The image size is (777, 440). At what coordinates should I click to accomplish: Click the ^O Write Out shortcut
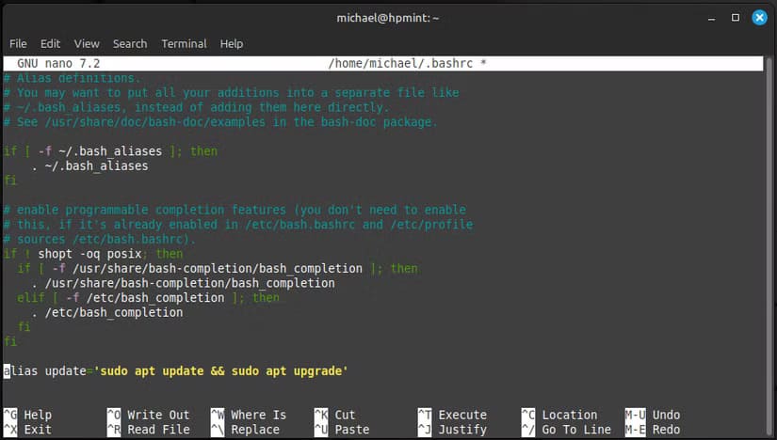click(x=148, y=415)
